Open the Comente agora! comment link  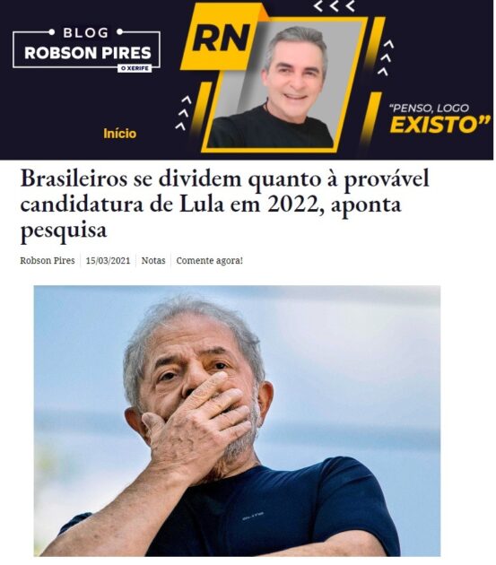(x=209, y=260)
